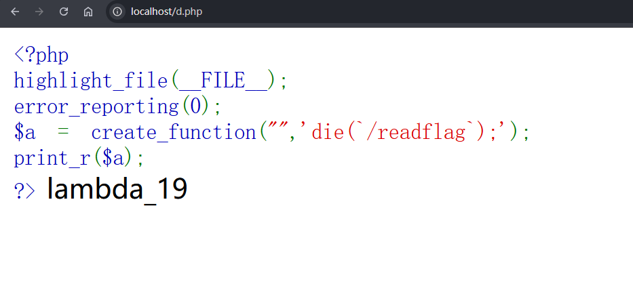Reload the d.php page
Screen dimensions: 633x305
tap(63, 12)
